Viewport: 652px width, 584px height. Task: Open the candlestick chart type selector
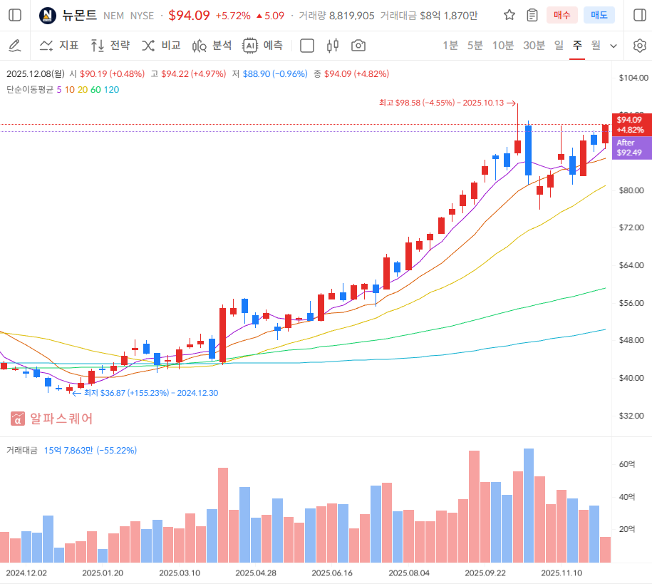click(x=332, y=46)
